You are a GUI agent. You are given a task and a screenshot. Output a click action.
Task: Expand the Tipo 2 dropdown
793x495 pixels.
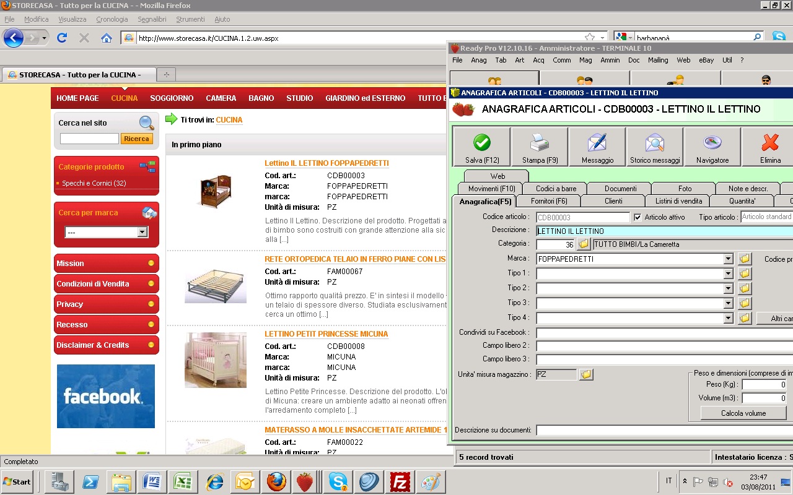click(x=728, y=288)
